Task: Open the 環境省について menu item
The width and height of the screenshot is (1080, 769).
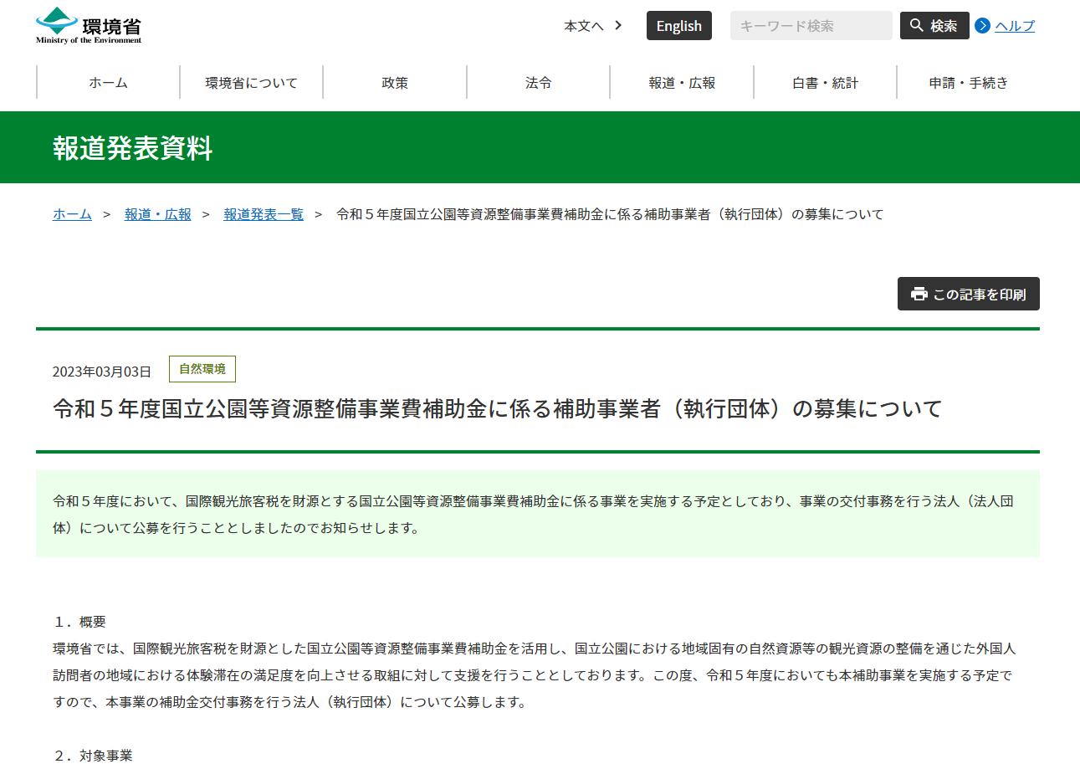Action: tap(252, 83)
